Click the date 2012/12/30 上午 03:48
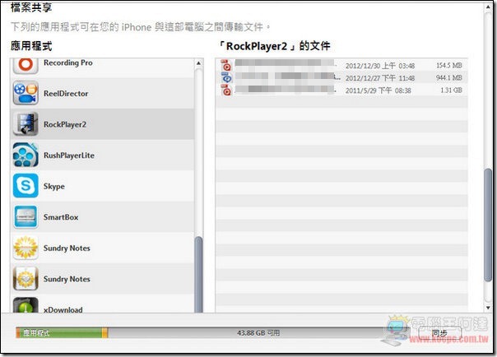497x357 pixels. click(380, 66)
